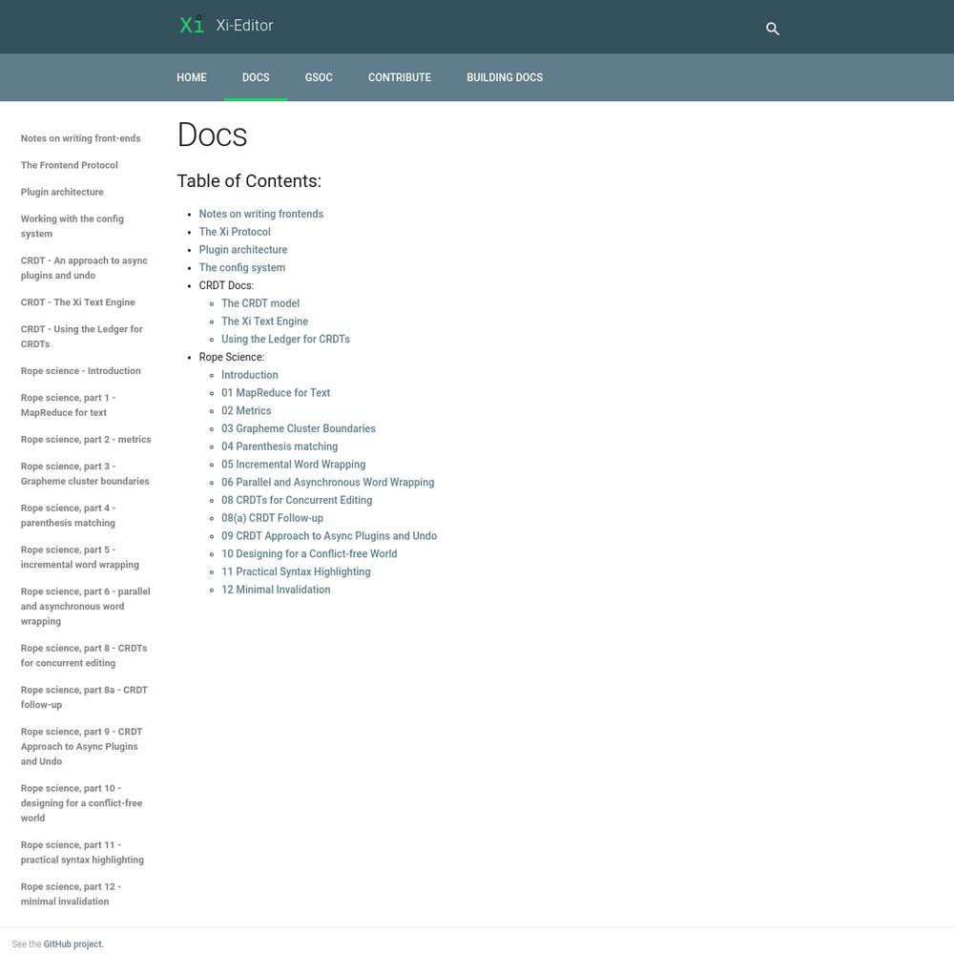
Task: Follow 09 CRDT Approach to Async Plugins link
Action: [329, 536]
